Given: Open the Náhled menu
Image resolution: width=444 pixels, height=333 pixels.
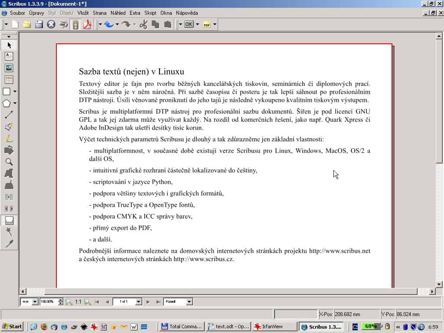Looking at the screenshot, I should (118, 13).
